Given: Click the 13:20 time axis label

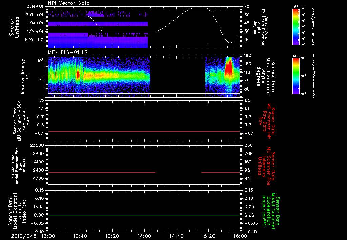Looking at the screenshot, I should [x=112, y=236].
